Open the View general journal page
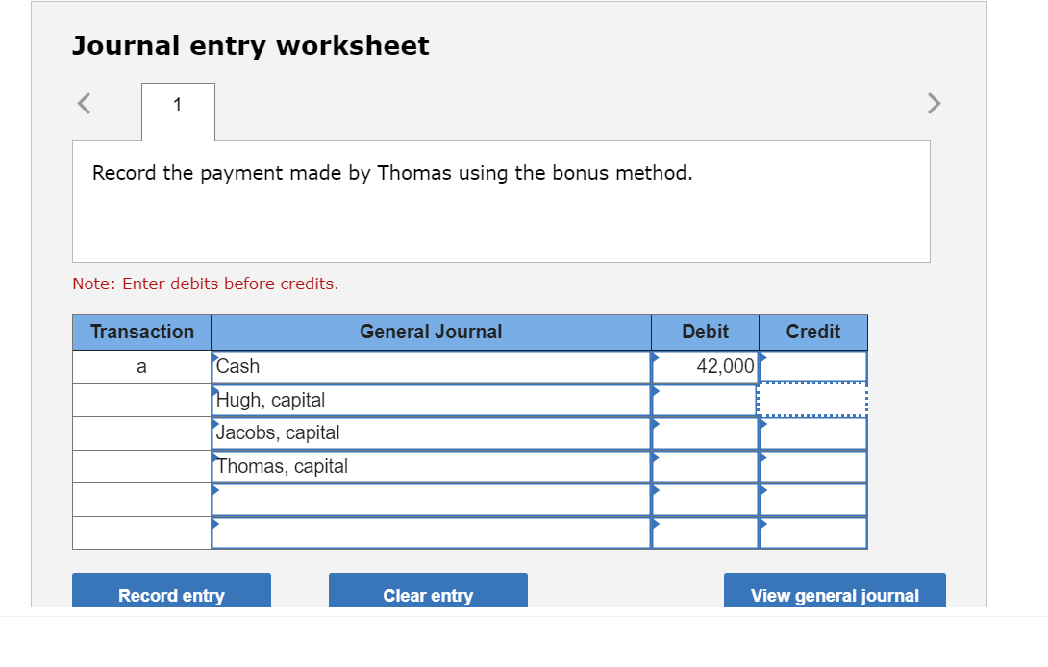 click(x=834, y=595)
